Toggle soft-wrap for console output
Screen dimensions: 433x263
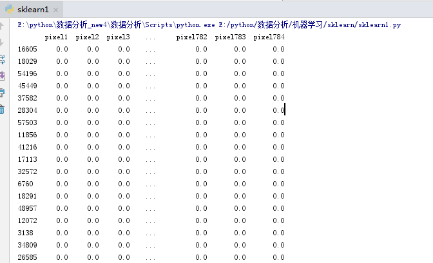pyautogui.click(x=2, y=59)
